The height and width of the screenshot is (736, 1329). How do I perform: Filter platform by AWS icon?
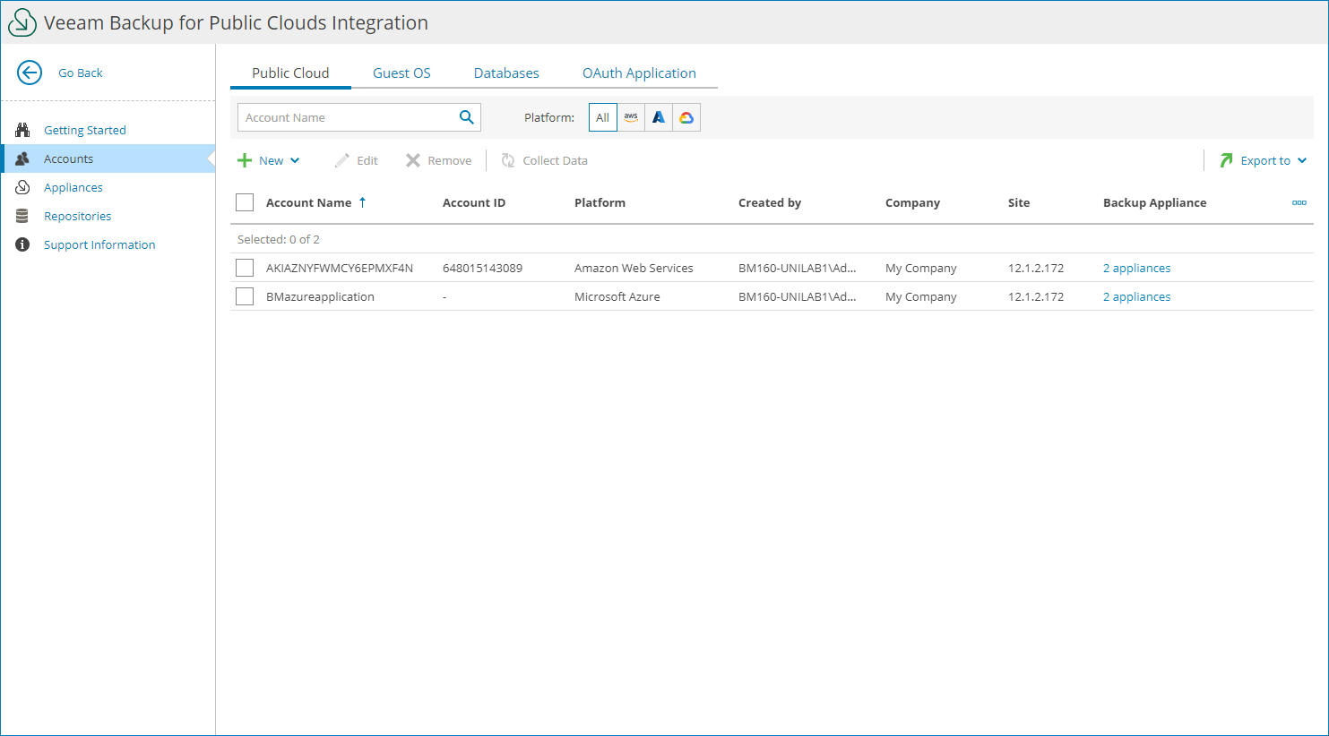click(631, 117)
